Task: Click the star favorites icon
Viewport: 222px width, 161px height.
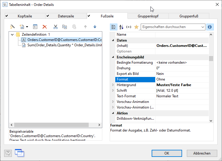Action: [136, 27]
